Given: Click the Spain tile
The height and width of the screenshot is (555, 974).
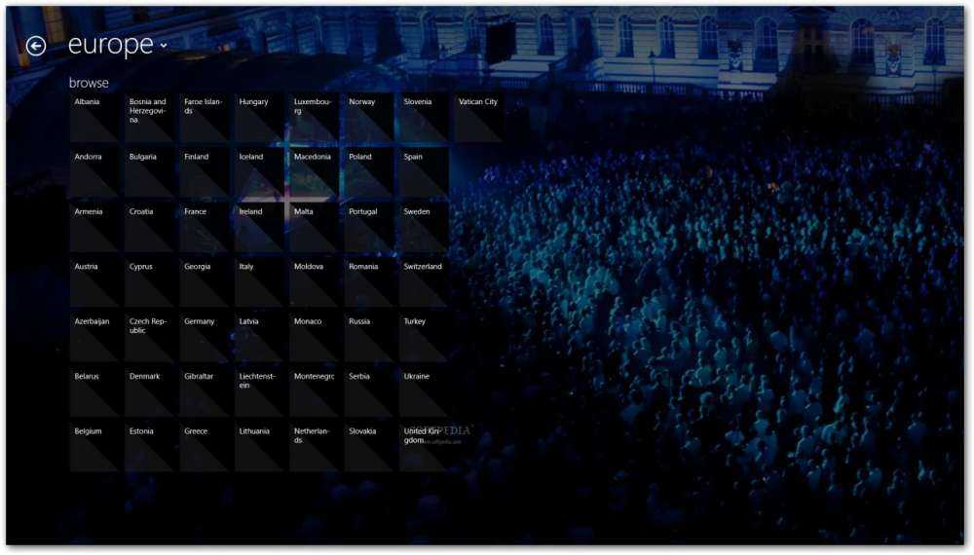Looking at the screenshot, I should tap(424, 173).
